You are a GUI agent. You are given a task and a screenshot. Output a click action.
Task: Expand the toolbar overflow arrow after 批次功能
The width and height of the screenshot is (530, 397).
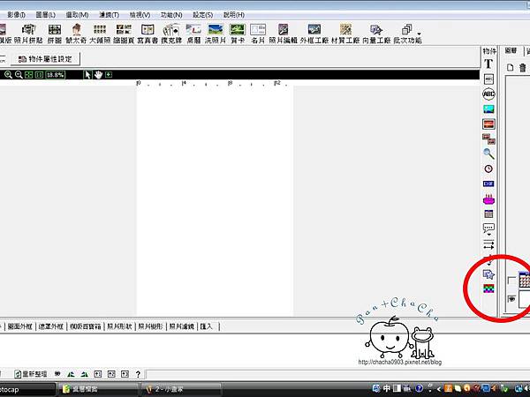(x=419, y=34)
